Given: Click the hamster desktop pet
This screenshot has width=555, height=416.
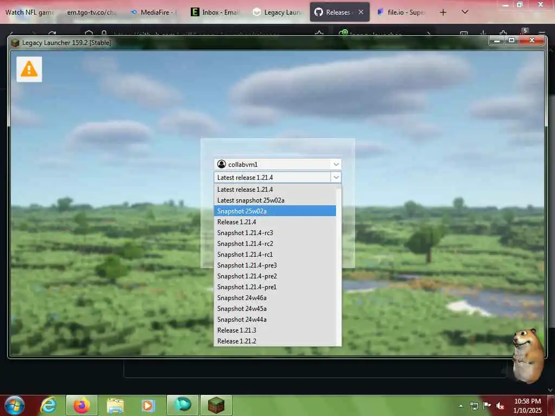Looking at the screenshot, I should 528,356.
